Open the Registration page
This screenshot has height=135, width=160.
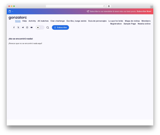click(116, 24)
